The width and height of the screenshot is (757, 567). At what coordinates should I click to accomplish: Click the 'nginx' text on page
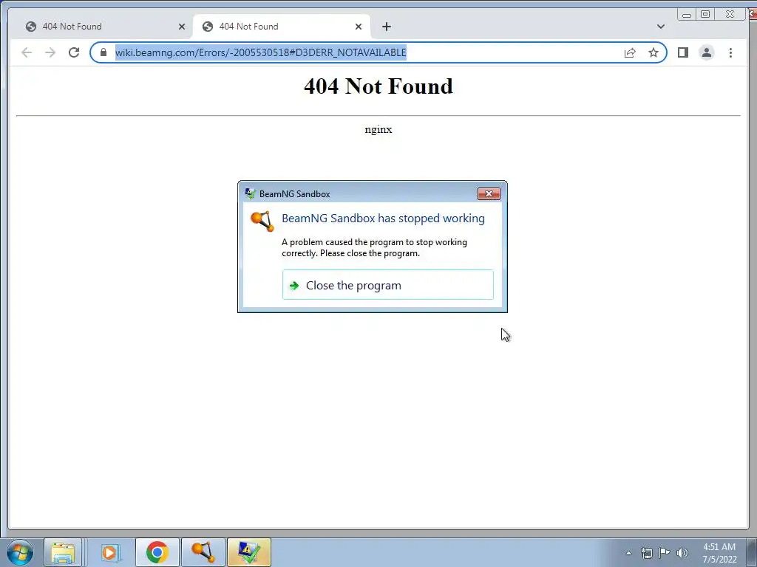378,129
